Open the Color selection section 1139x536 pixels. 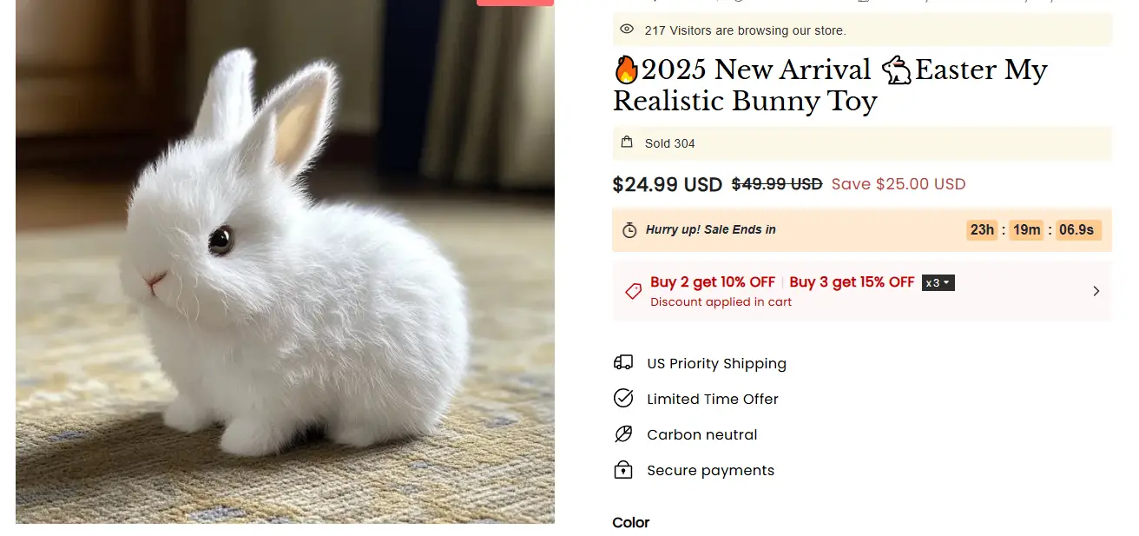click(x=630, y=522)
